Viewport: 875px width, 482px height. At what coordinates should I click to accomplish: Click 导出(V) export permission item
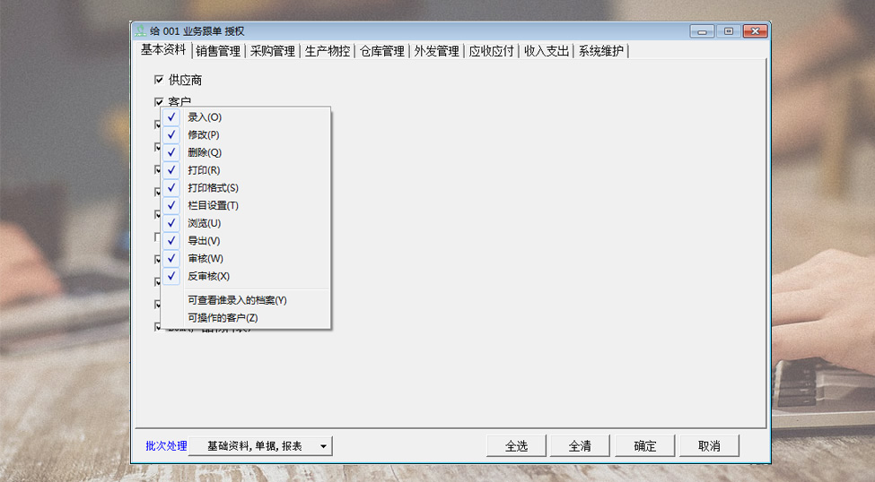coord(204,241)
